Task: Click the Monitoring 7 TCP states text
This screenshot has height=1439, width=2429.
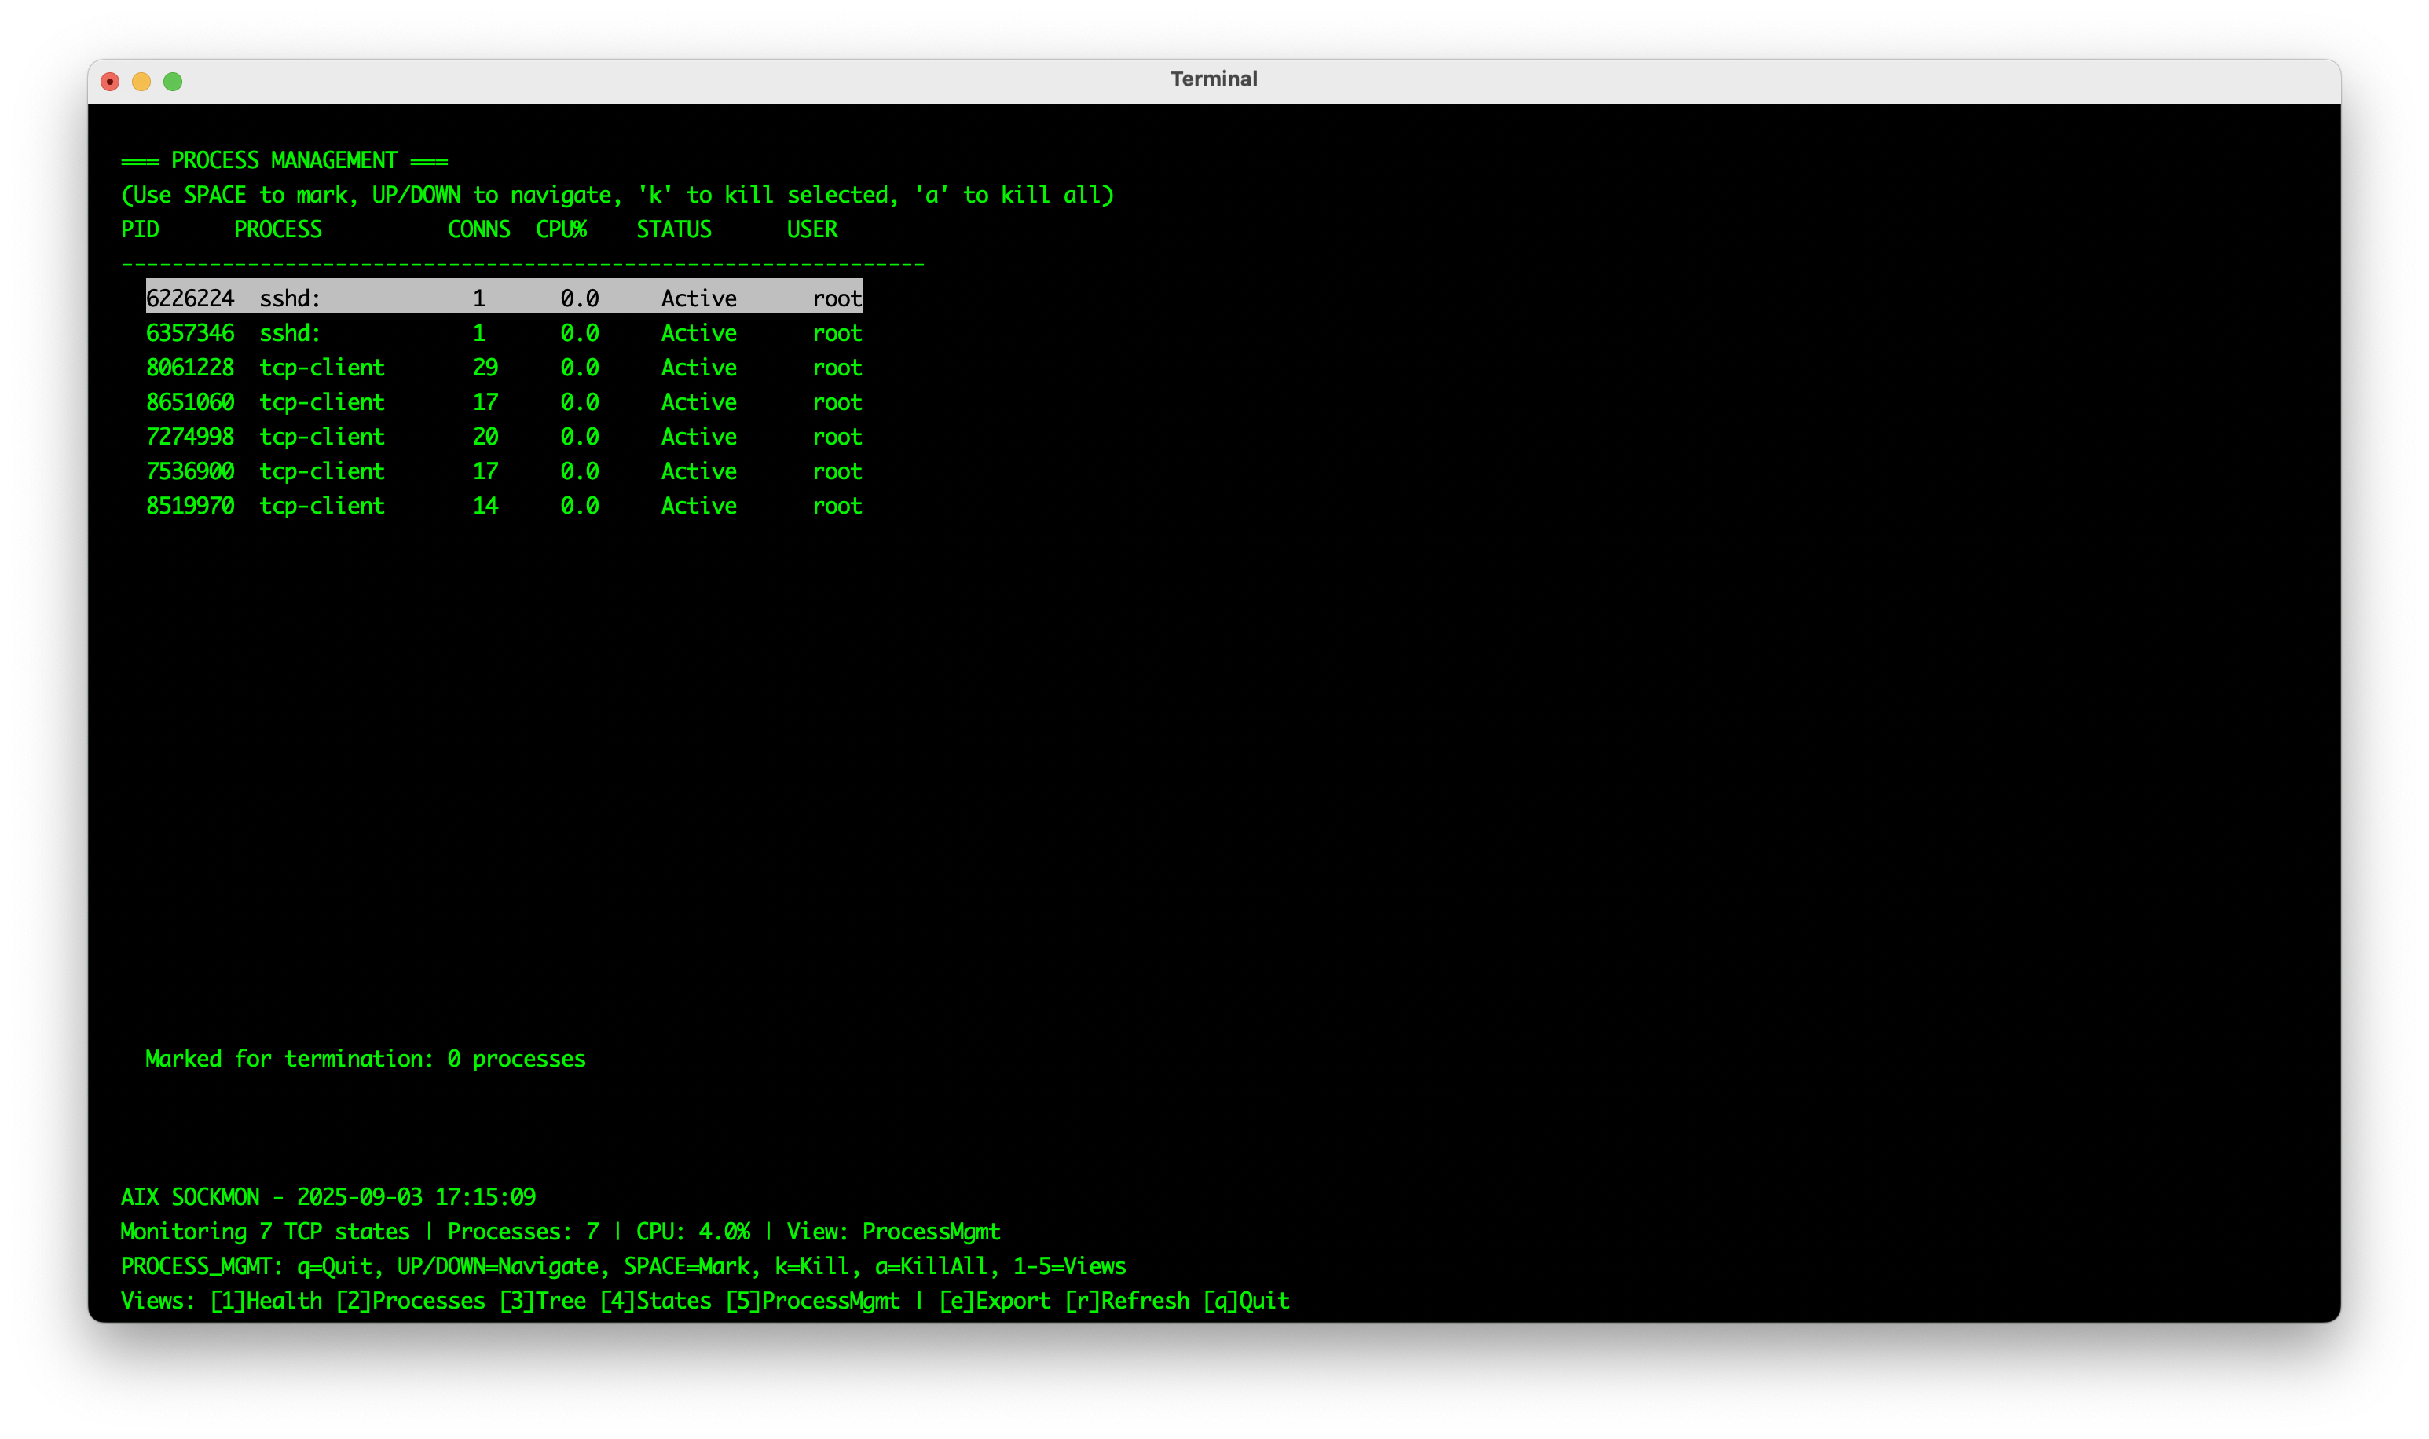Action: click(x=266, y=1232)
